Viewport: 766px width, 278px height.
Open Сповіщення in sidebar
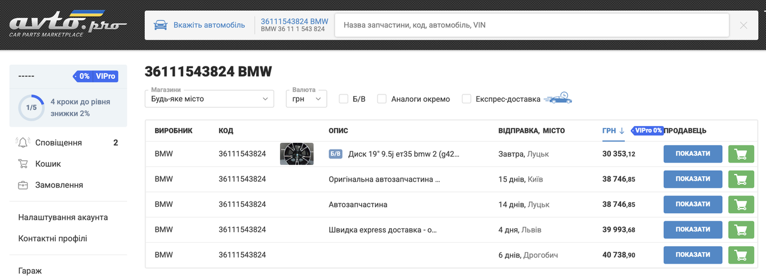click(x=59, y=142)
